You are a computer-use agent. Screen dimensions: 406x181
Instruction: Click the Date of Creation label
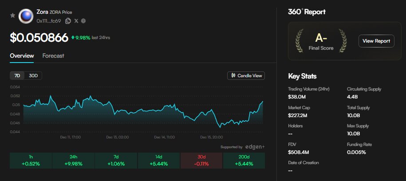pyautogui.click(x=304, y=163)
